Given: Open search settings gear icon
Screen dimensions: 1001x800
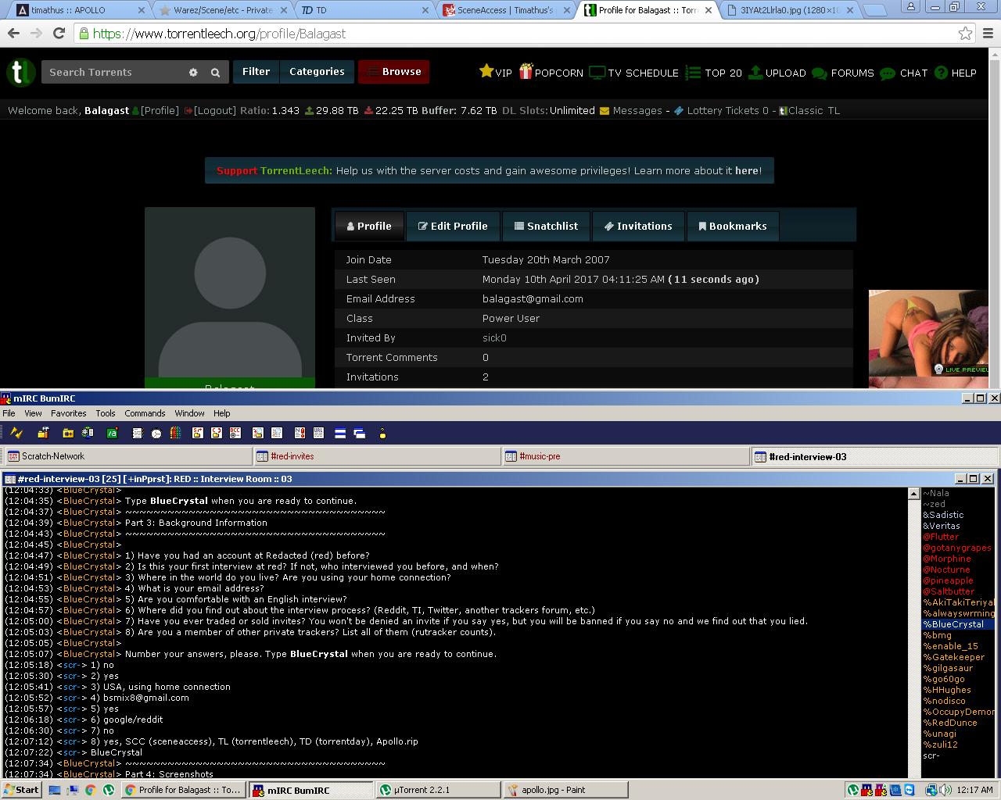Looking at the screenshot, I should [x=193, y=72].
